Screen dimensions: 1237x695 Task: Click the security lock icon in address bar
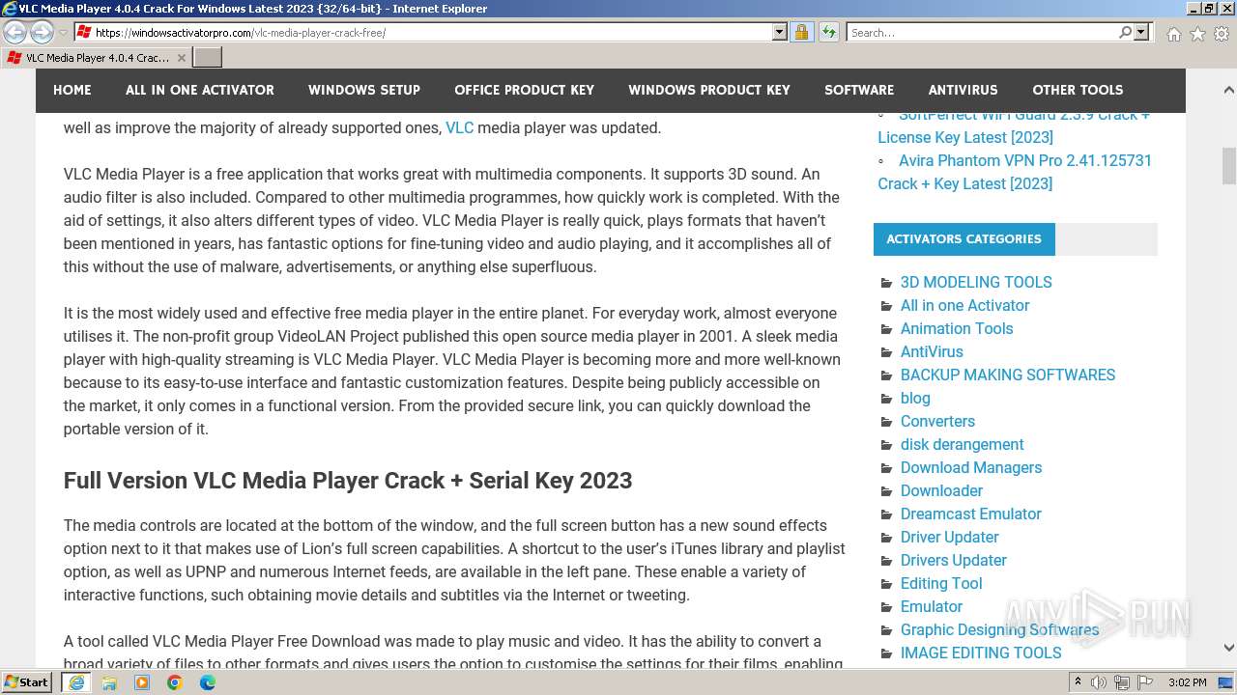click(x=801, y=32)
